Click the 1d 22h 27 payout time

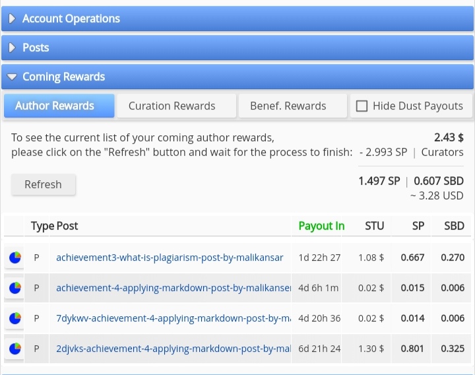click(x=319, y=257)
